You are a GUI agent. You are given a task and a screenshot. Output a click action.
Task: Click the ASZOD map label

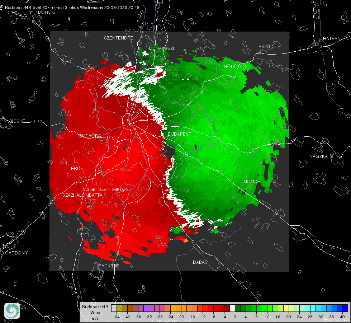[266, 47]
